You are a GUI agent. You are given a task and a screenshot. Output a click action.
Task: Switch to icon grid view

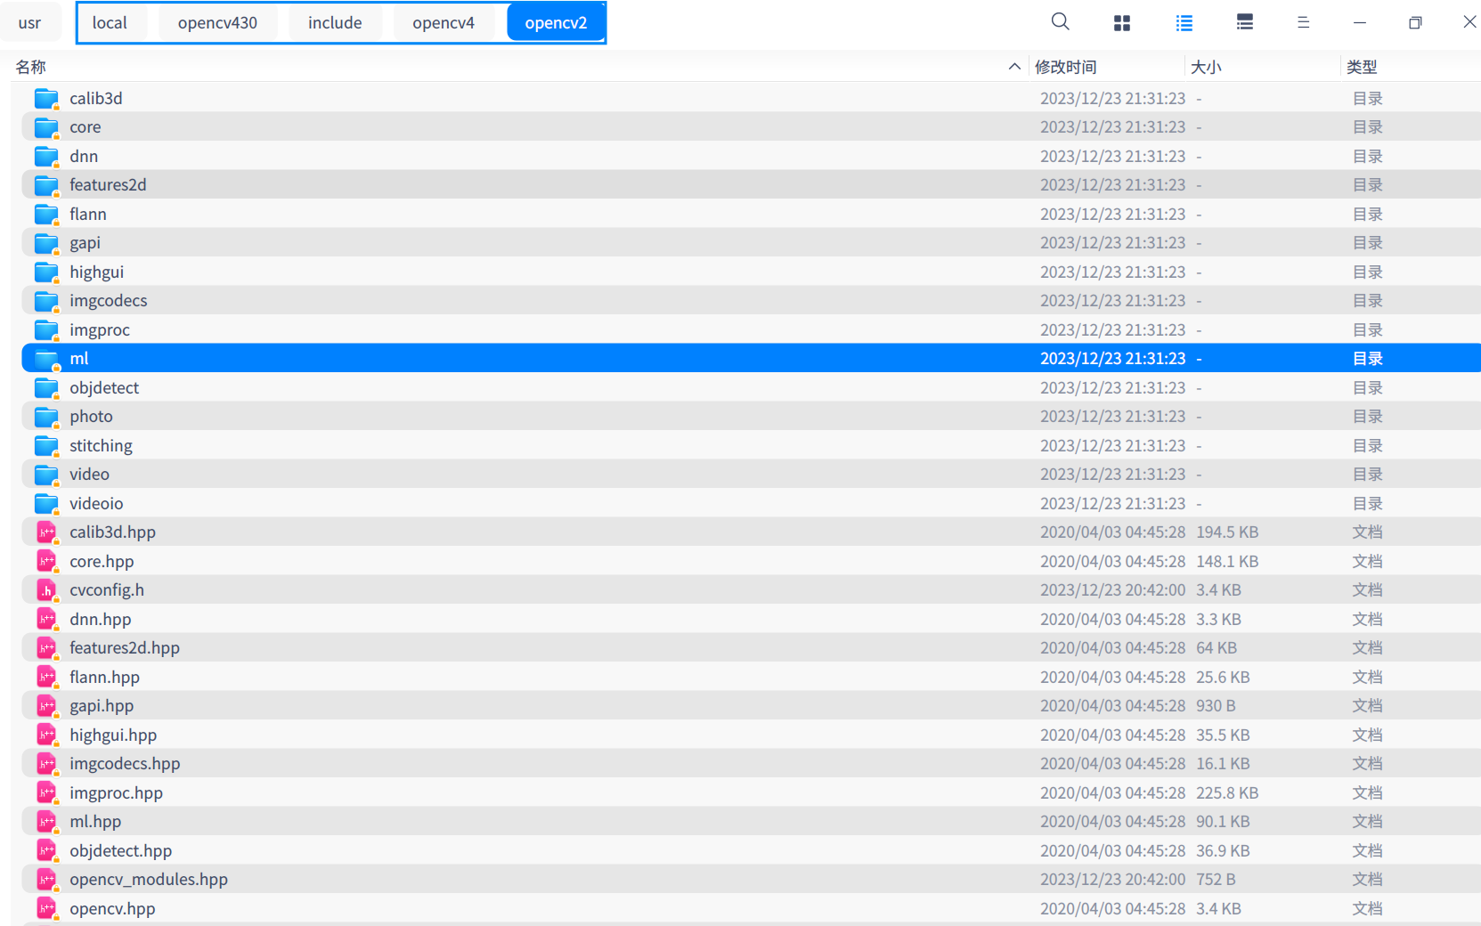(1122, 23)
